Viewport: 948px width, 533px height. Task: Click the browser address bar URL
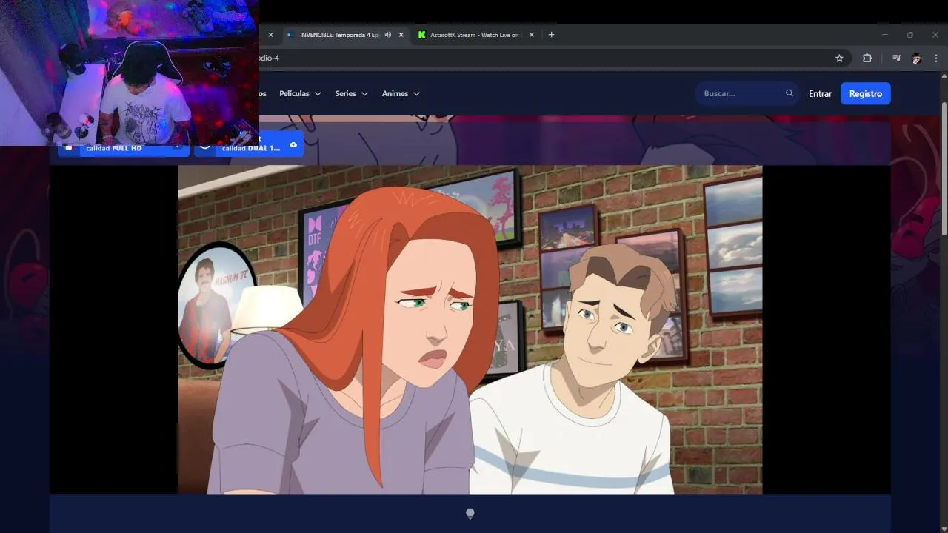(268, 58)
